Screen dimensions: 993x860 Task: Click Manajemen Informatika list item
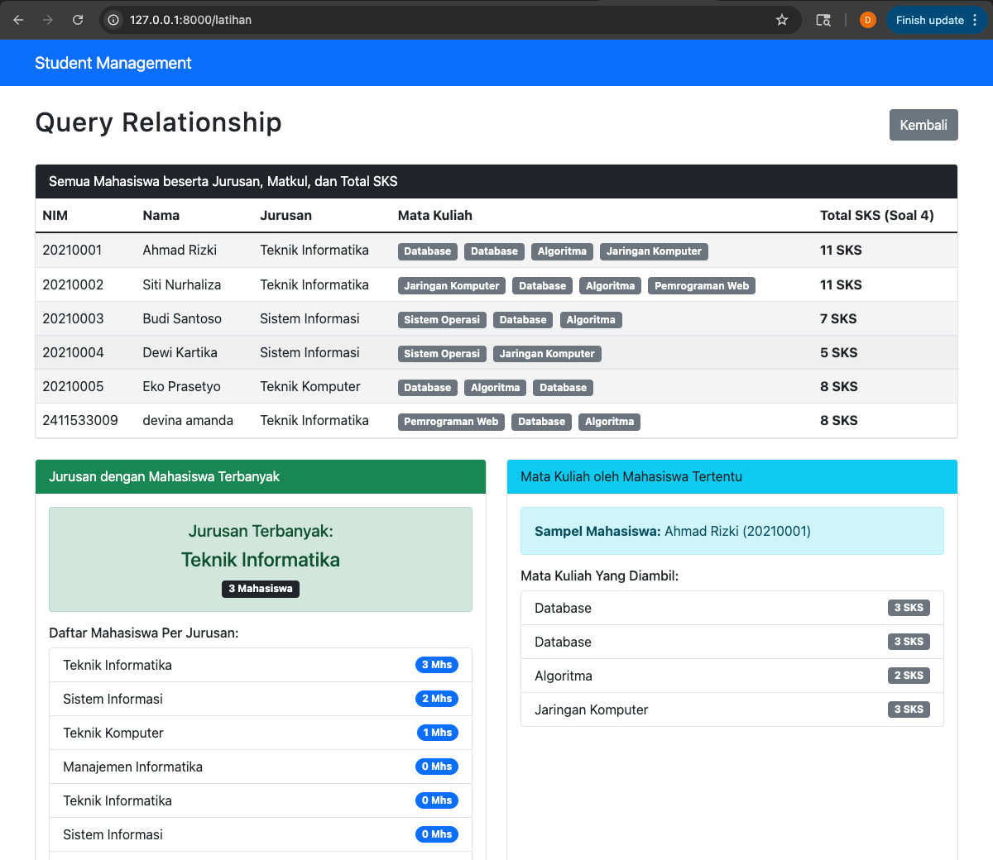[x=261, y=767]
